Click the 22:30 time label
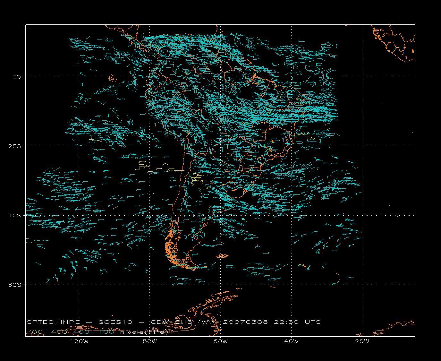This screenshot has height=361, width=441. click(x=286, y=322)
